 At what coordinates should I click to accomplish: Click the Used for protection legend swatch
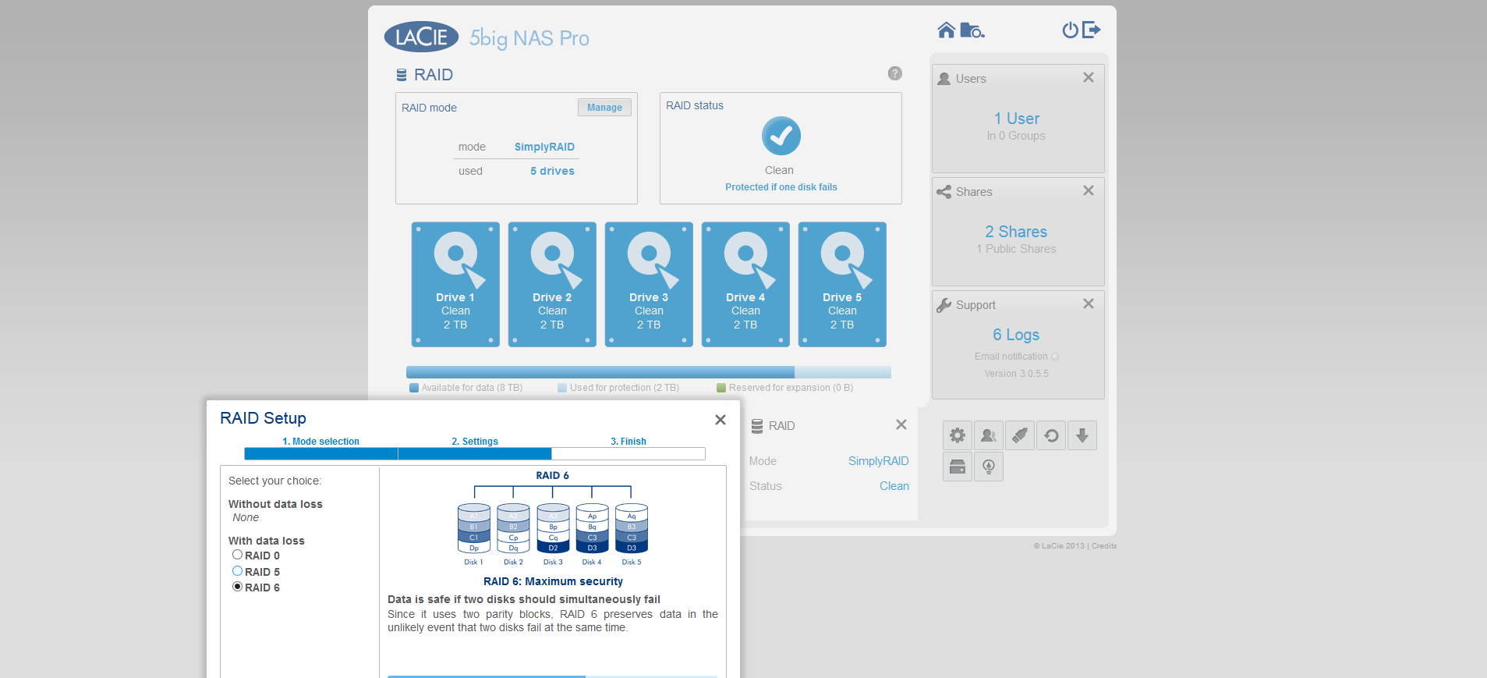click(562, 388)
